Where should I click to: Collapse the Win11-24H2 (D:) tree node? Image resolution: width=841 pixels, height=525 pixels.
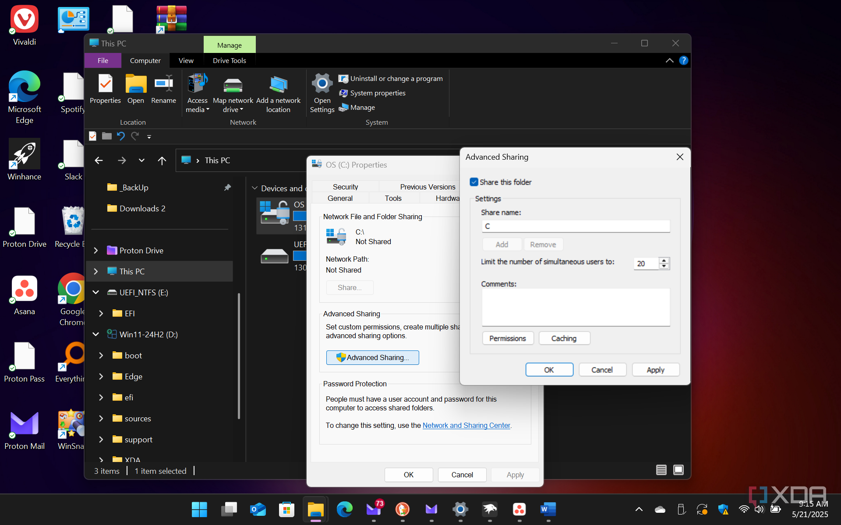pos(96,334)
